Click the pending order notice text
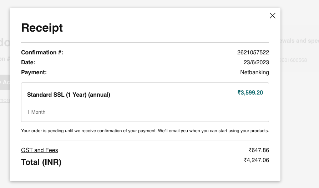Viewport: 319px width, 188px height. coord(145,131)
